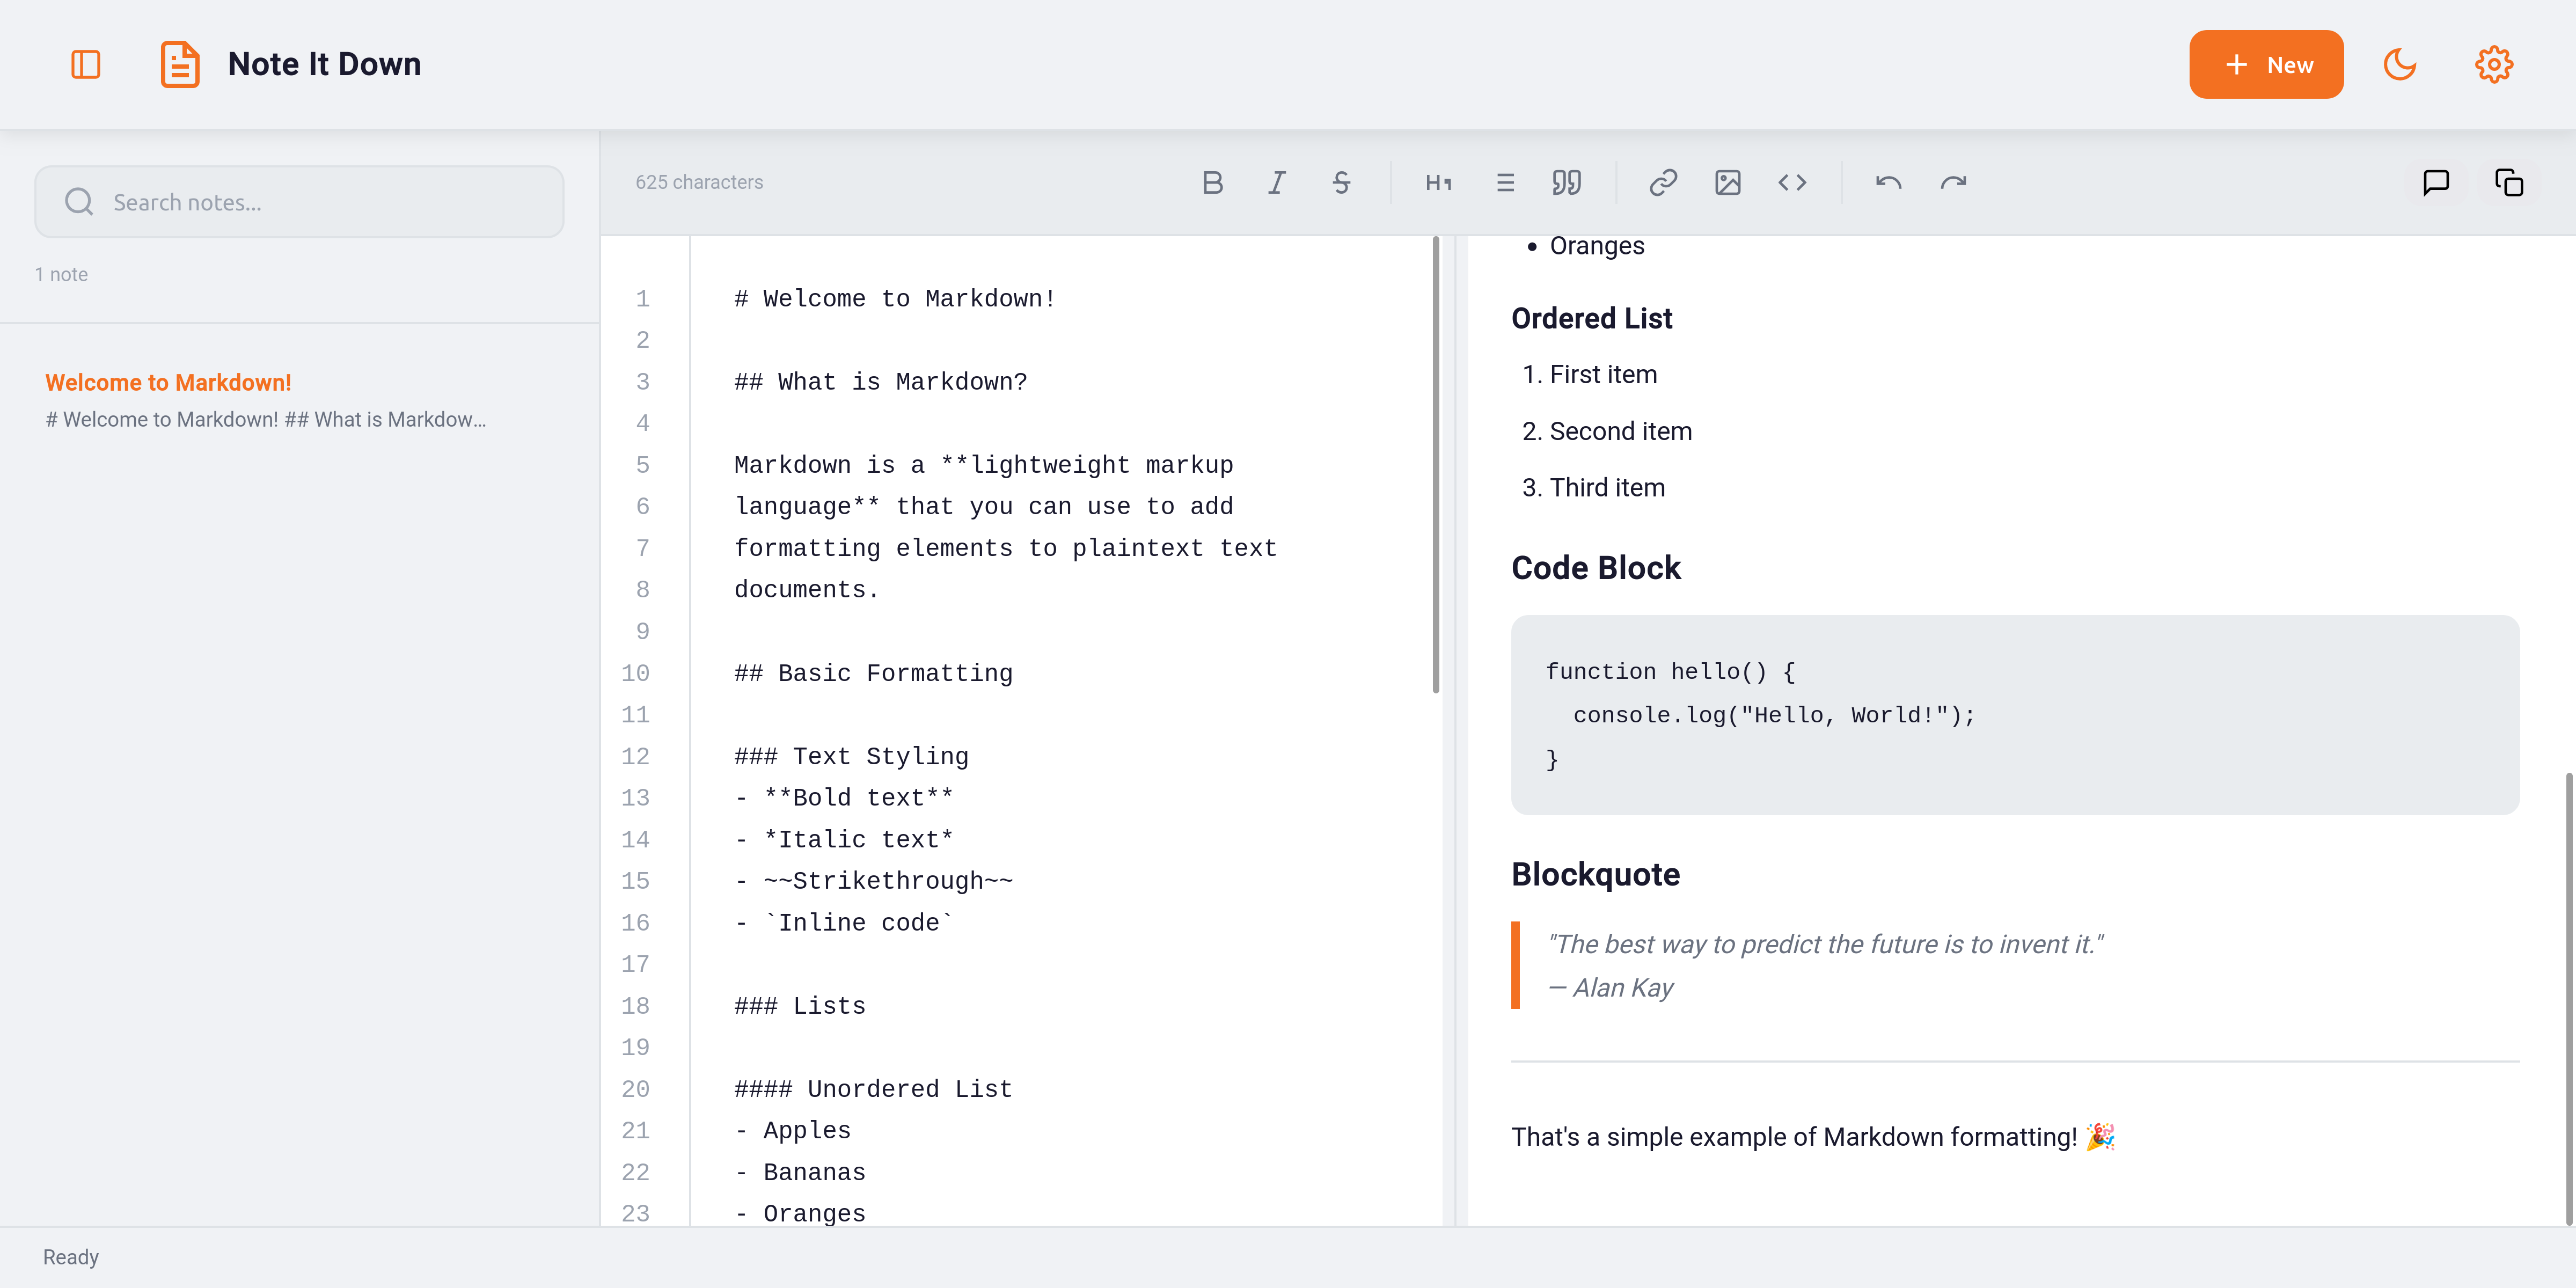2576x1288 pixels.
Task: Apply strikethrough formatting
Action: pos(1341,182)
